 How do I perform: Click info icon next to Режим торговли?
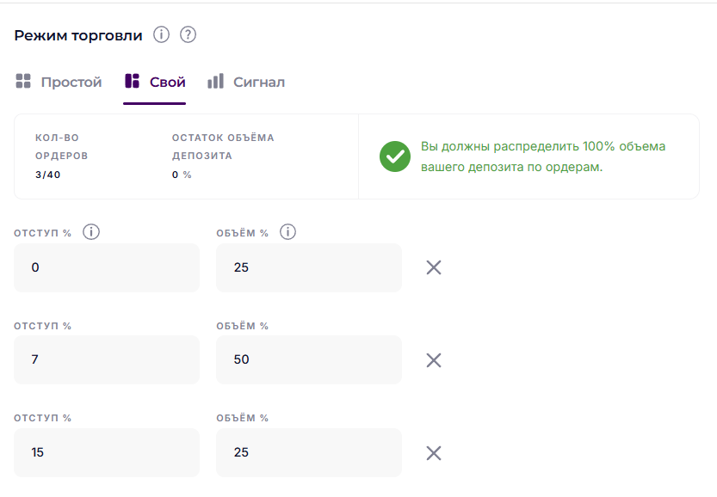click(161, 34)
